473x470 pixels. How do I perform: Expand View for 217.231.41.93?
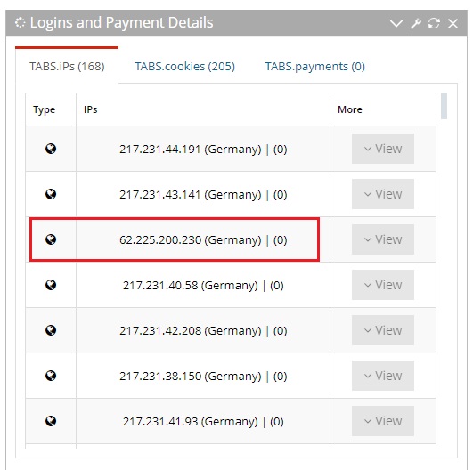tap(383, 421)
